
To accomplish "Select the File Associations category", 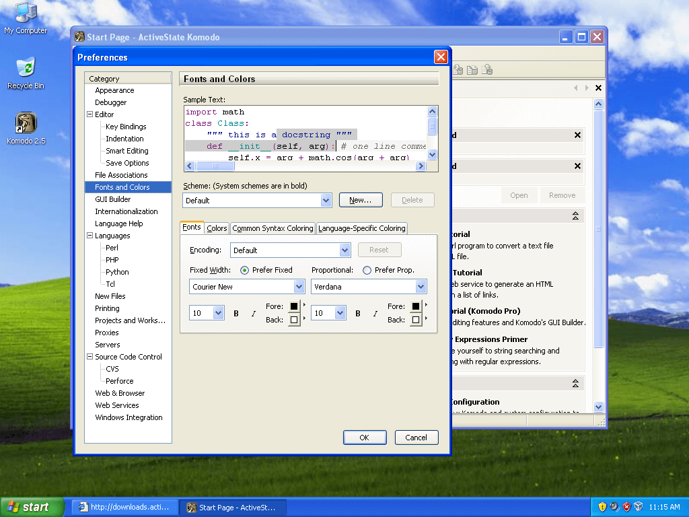I will (x=121, y=175).
